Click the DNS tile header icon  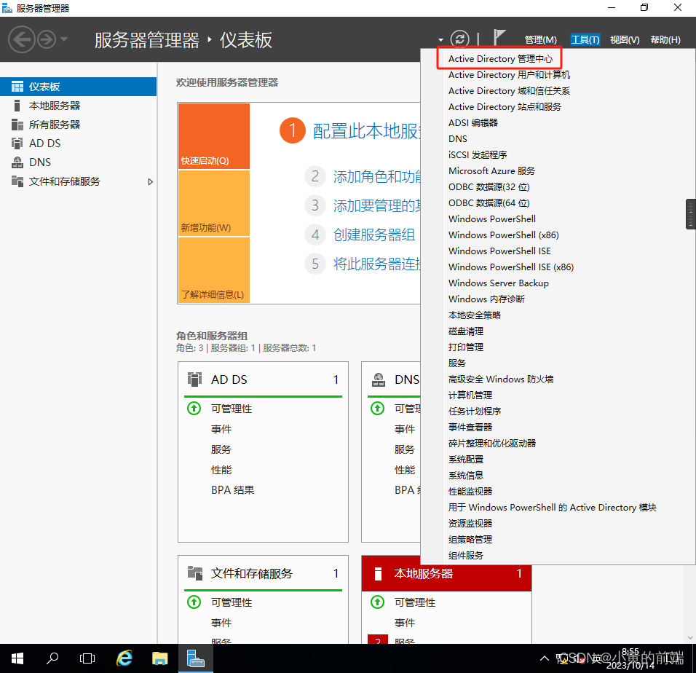coord(378,379)
